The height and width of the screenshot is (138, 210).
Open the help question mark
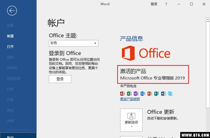tap(166, 4)
